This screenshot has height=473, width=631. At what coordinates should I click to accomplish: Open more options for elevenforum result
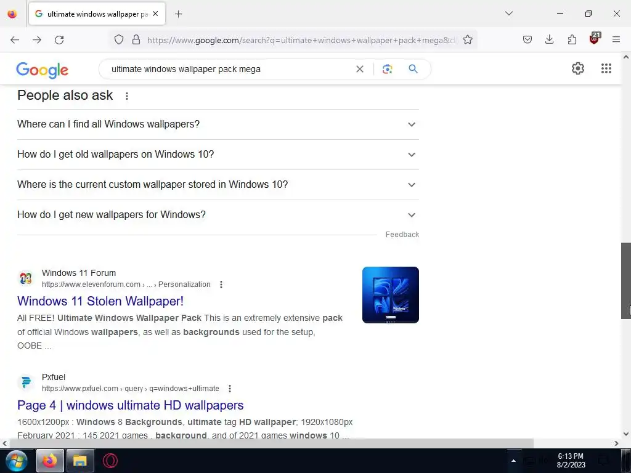pyautogui.click(x=221, y=285)
